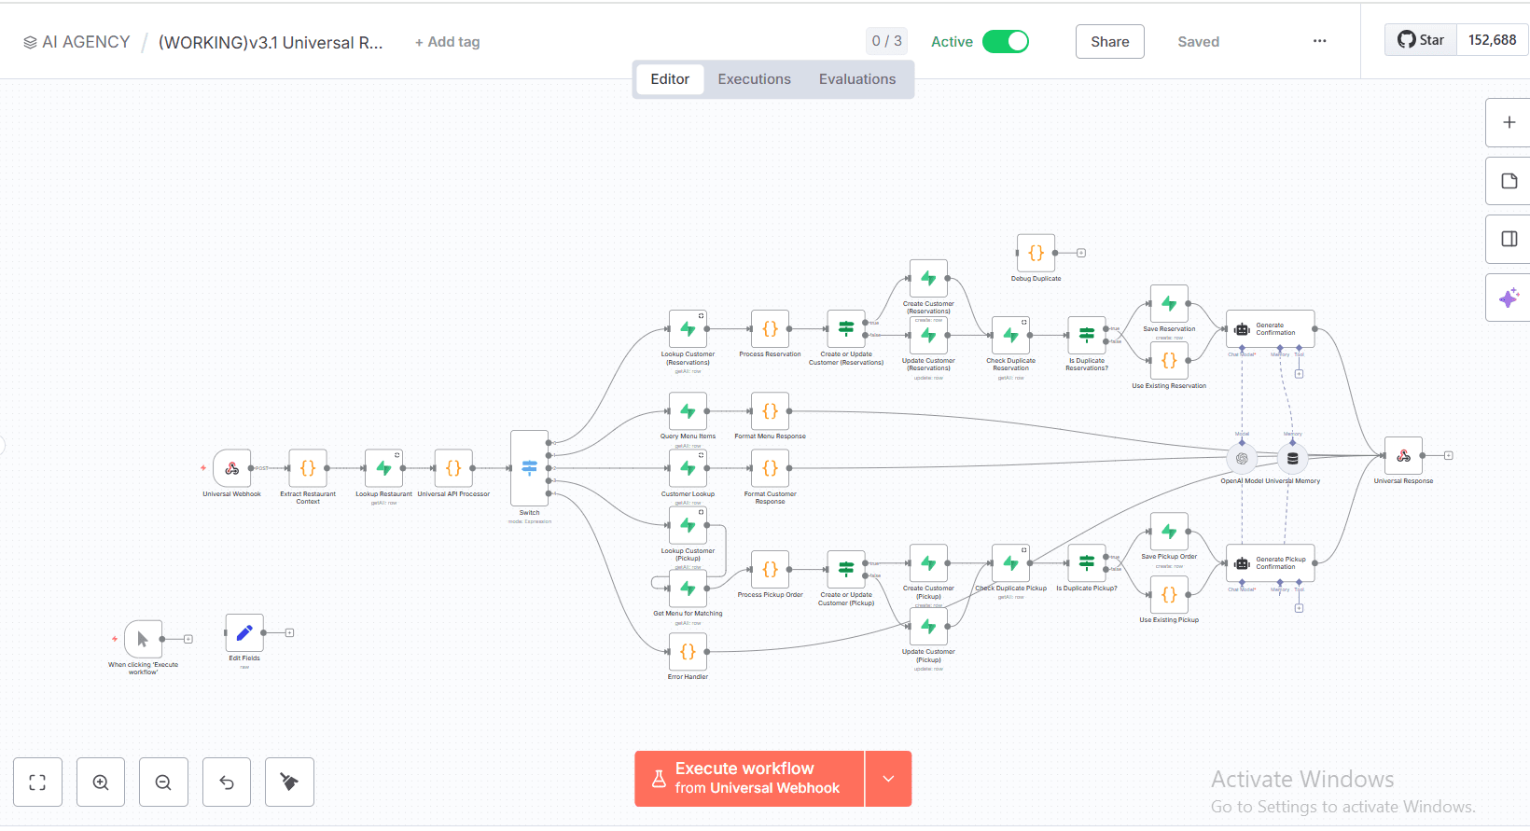This screenshot has width=1530, height=831.
Task: Toggle the side panel layout icon
Action: click(1509, 239)
